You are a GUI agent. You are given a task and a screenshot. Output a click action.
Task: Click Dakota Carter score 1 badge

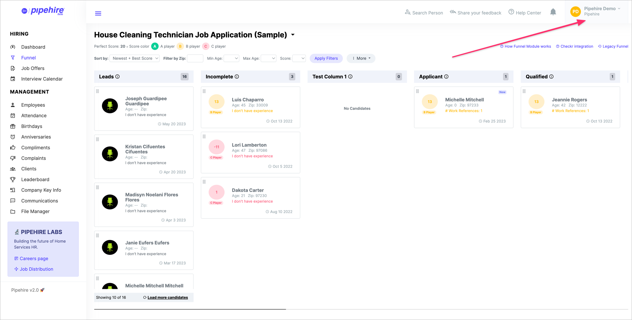[216, 192]
